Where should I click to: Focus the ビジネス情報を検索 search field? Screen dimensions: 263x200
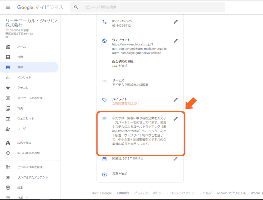[x=147, y=7]
